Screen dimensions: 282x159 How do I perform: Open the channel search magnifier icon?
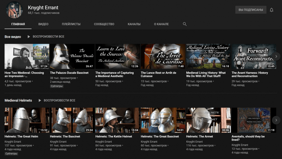point(185,24)
